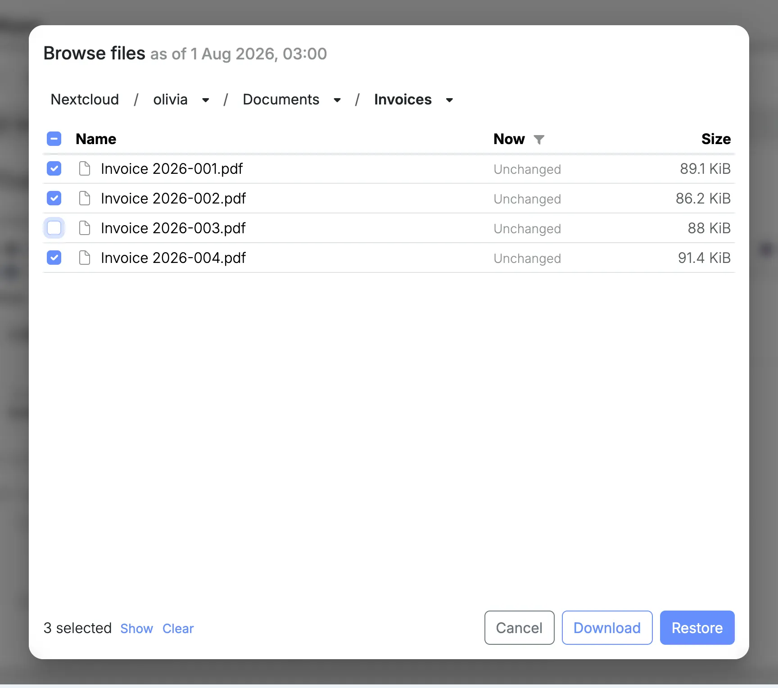Click the Cancel button

(519, 628)
